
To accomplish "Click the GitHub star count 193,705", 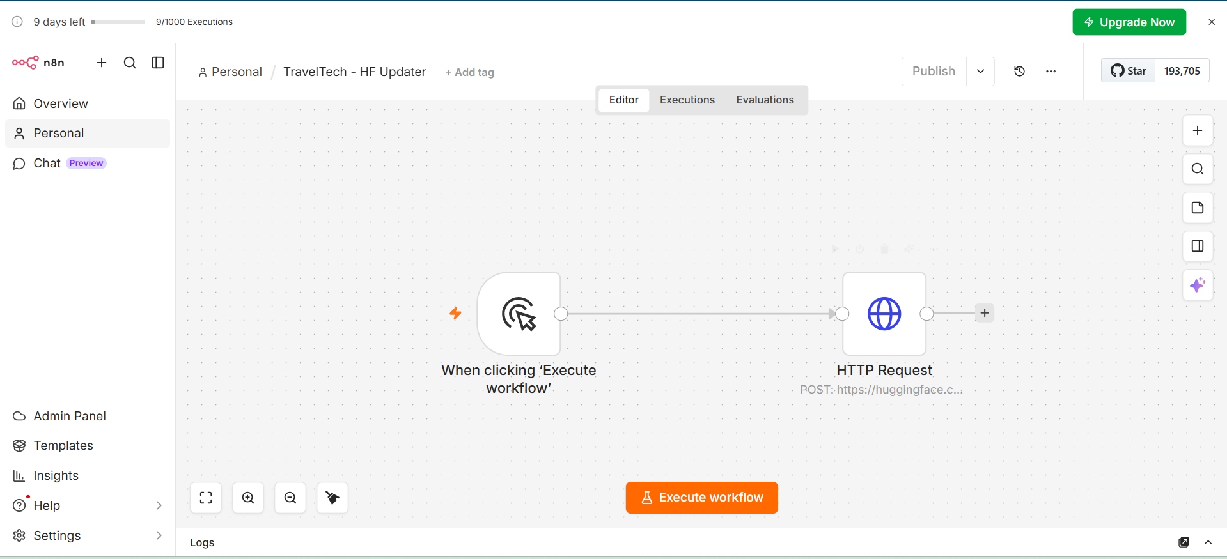I will [x=1182, y=71].
